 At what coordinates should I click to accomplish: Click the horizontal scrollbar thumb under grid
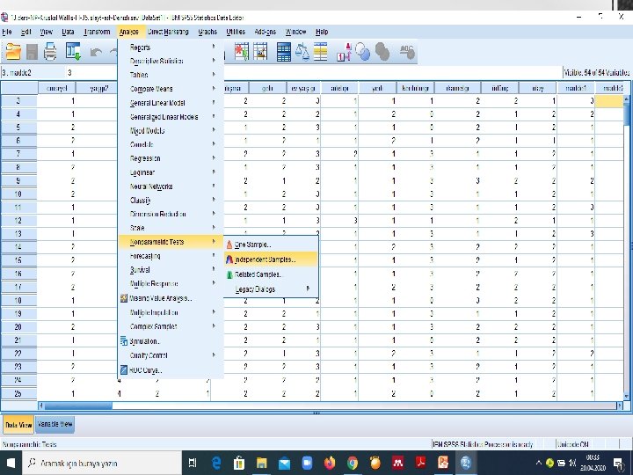[x=78, y=406]
